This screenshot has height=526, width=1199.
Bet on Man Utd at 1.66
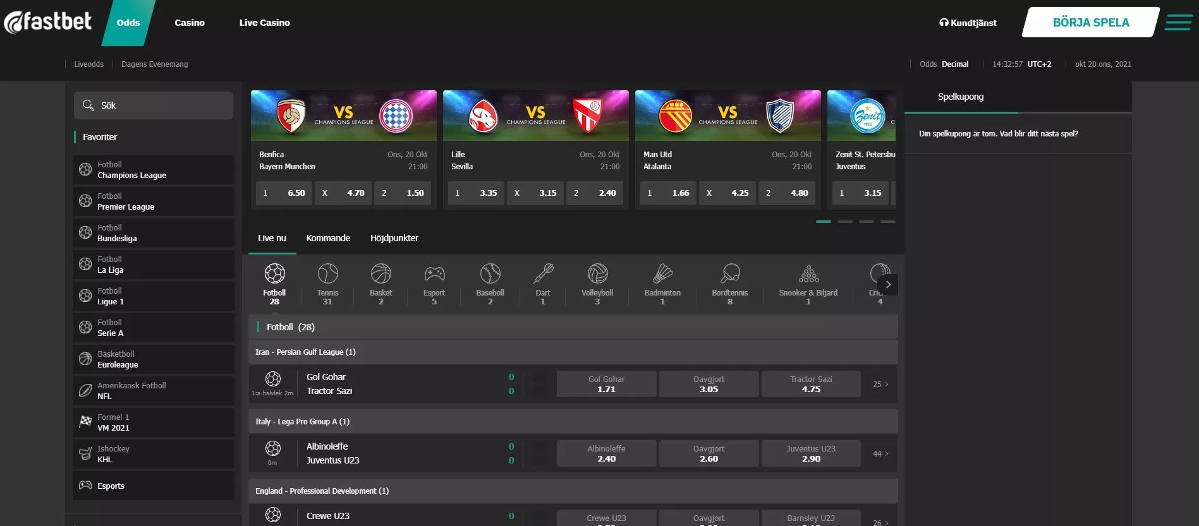point(668,193)
